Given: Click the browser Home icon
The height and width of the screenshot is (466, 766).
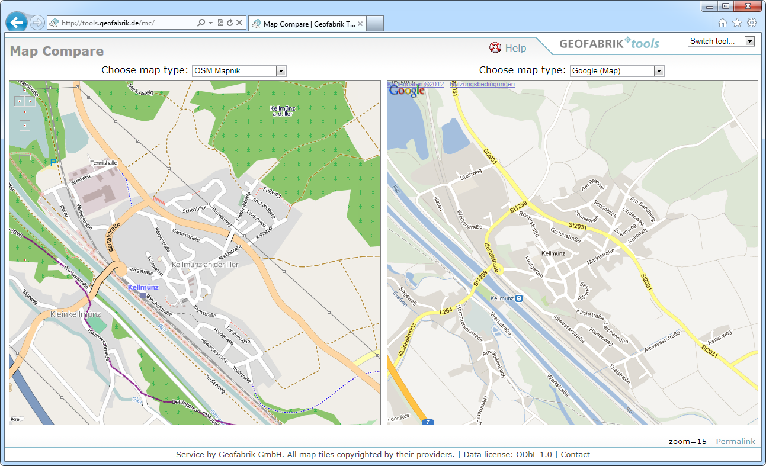Looking at the screenshot, I should point(722,23).
